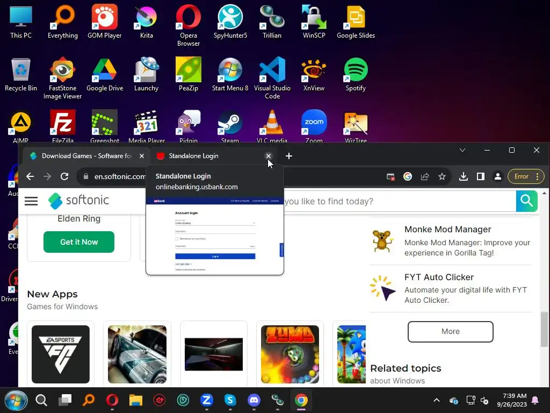
Task: Open File Explorer from the taskbar
Action: pos(136,400)
